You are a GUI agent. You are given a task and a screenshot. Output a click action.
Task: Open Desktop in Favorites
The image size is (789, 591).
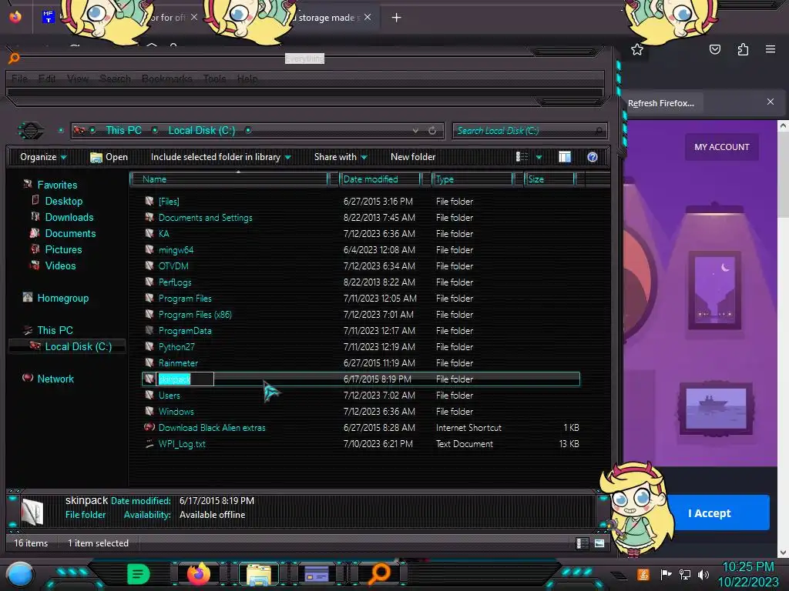(63, 201)
